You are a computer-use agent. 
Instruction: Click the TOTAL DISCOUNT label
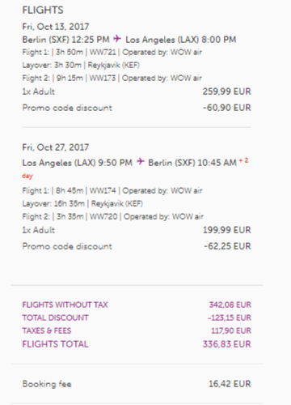pyautogui.click(x=55, y=318)
